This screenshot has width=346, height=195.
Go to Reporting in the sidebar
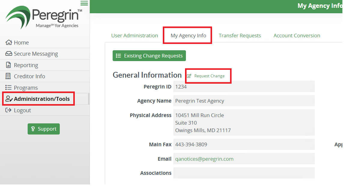click(45, 65)
